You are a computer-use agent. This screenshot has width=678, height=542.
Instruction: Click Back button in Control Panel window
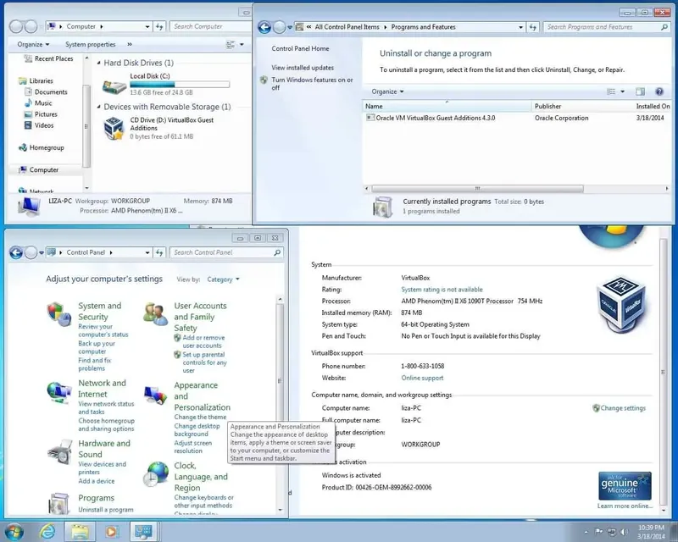[16, 252]
